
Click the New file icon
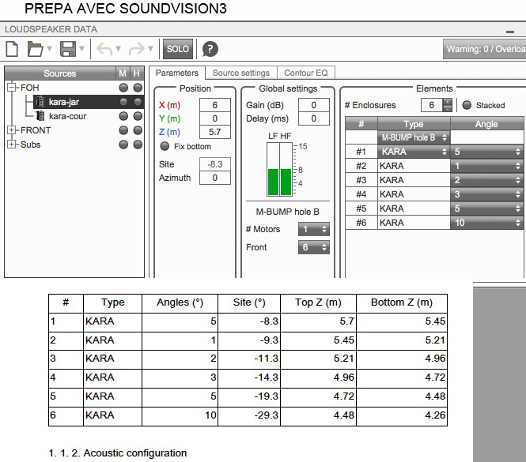click(x=13, y=49)
